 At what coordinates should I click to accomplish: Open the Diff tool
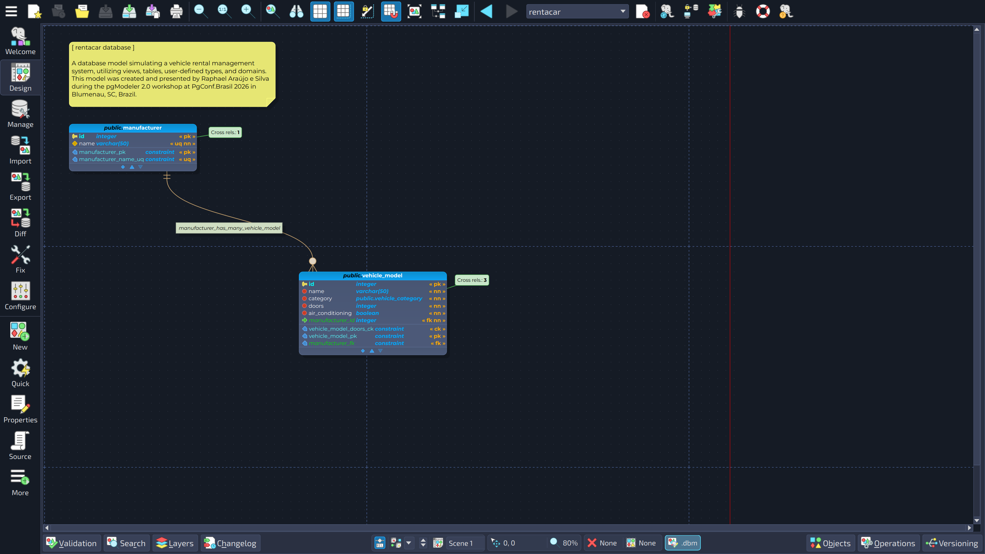(x=20, y=223)
